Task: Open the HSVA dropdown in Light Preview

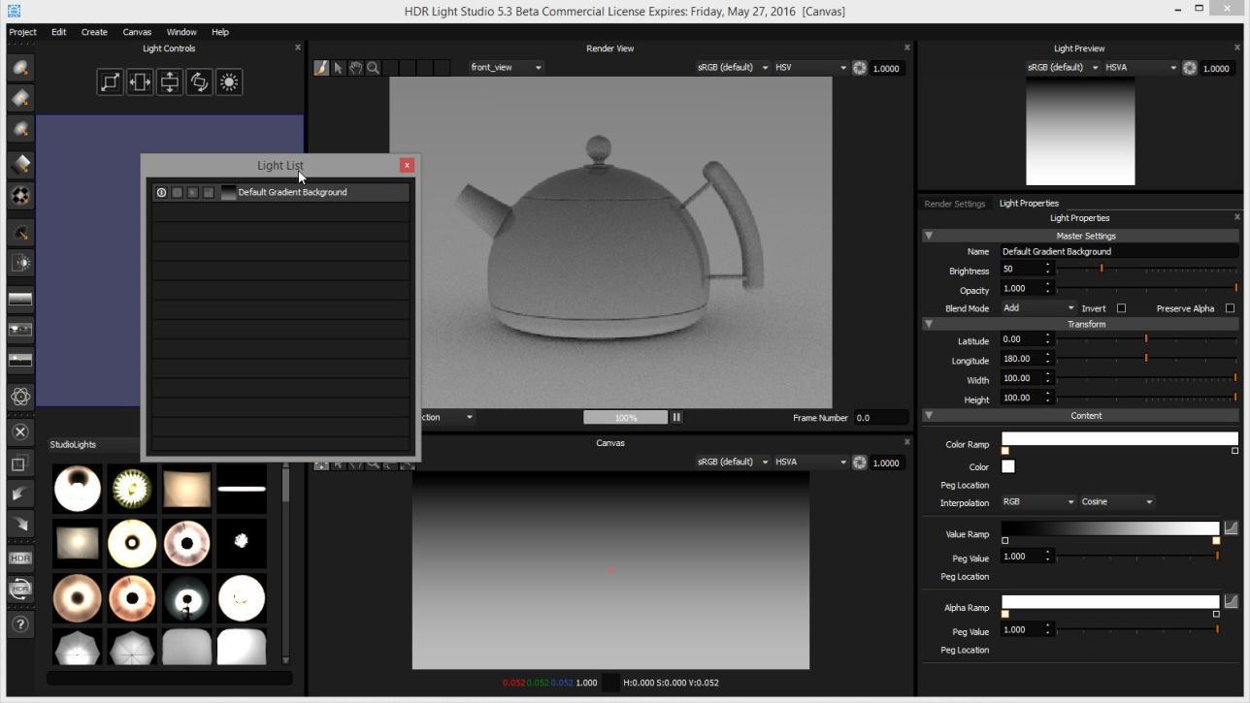Action: pos(1140,67)
